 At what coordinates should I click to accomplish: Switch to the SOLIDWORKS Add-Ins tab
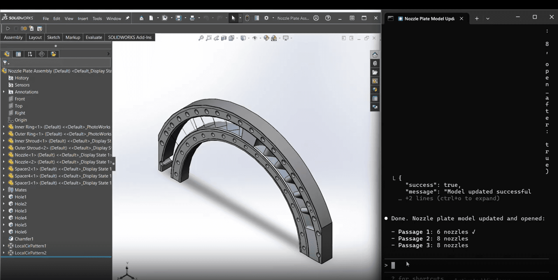(130, 37)
